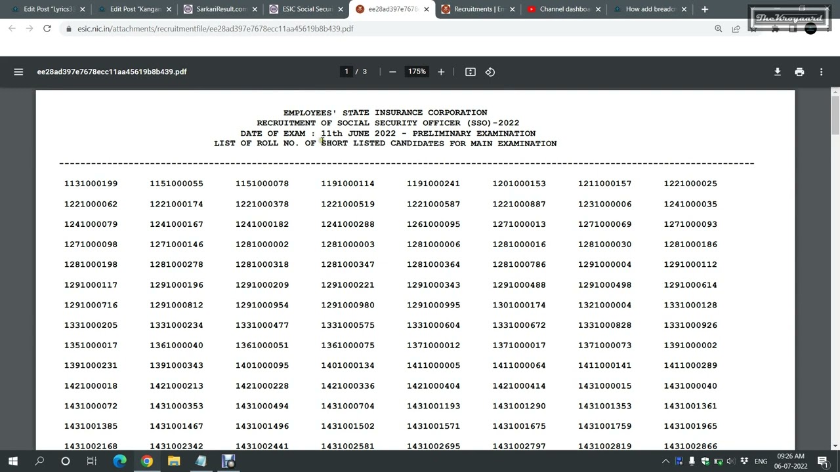
Task: Click the microphone tray icon
Action: click(692, 462)
